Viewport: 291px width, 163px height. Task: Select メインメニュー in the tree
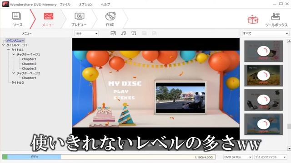(15, 40)
